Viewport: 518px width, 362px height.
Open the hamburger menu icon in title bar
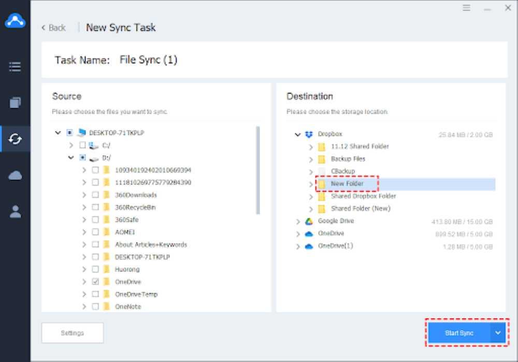tap(466, 8)
